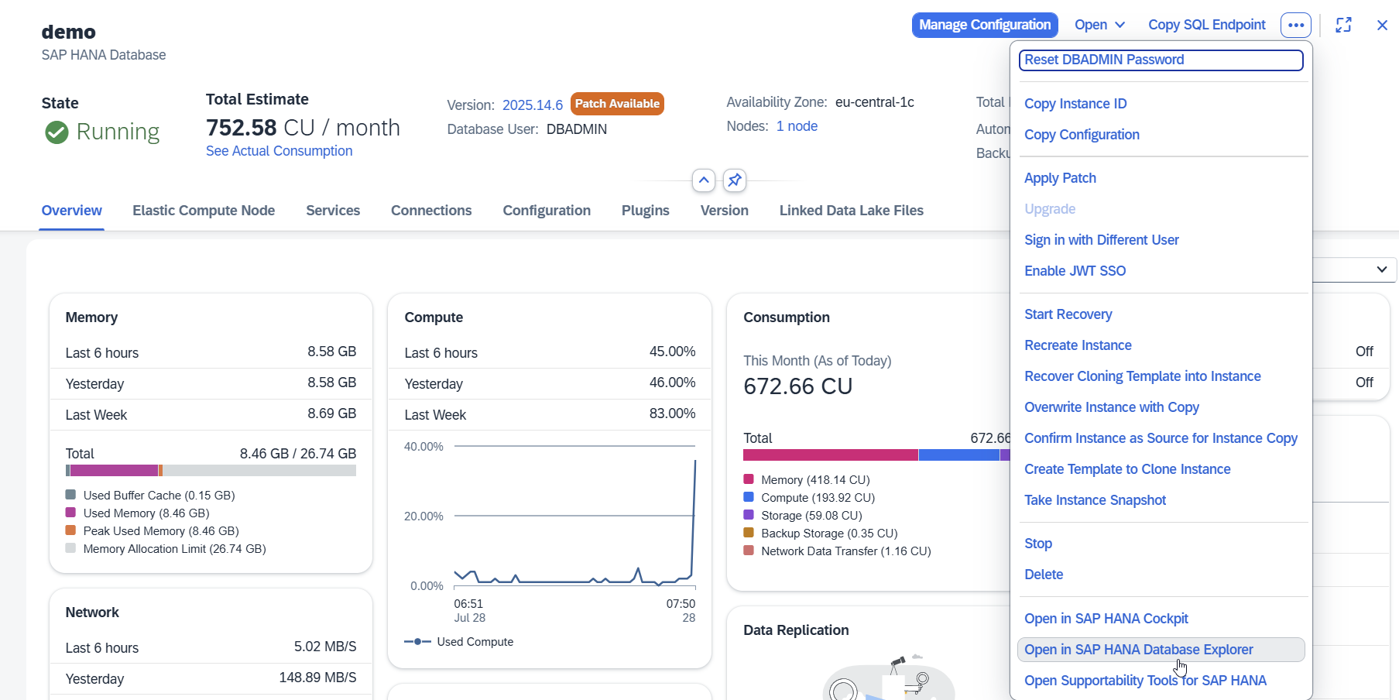The height and width of the screenshot is (700, 1399).
Task: Click the Used Compute chart legend marker
Action: pyautogui.click(x=417, y=642)
